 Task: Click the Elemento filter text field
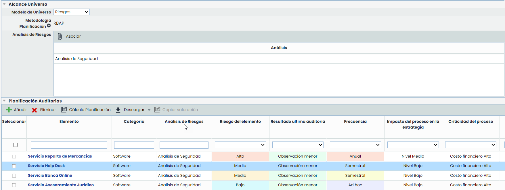(x=69, y=145)
